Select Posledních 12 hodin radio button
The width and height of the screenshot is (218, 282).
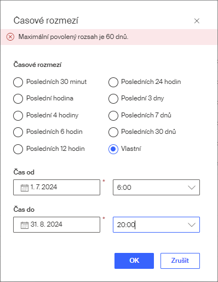point(18,149)
